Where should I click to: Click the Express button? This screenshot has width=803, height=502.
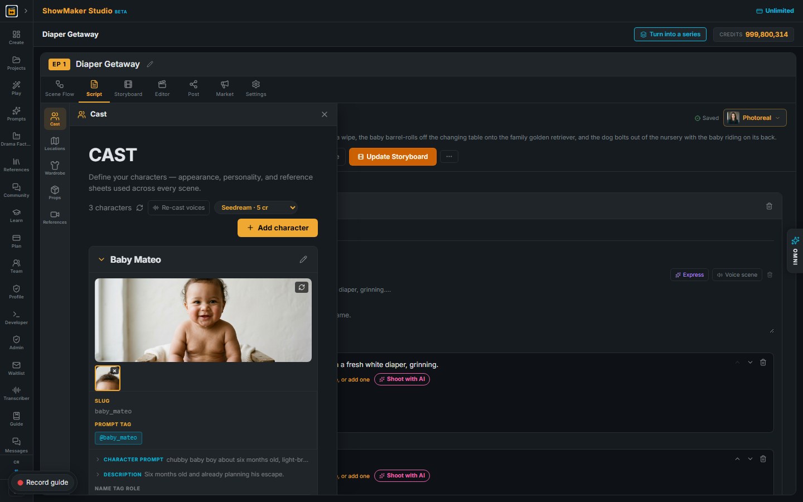pyautogui.click(x=689, y=274)
